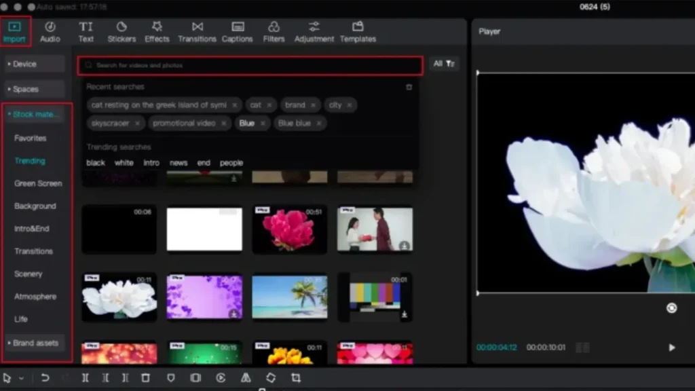
Task: Open the Transitions tab in top toolbar
Action: 198,31
